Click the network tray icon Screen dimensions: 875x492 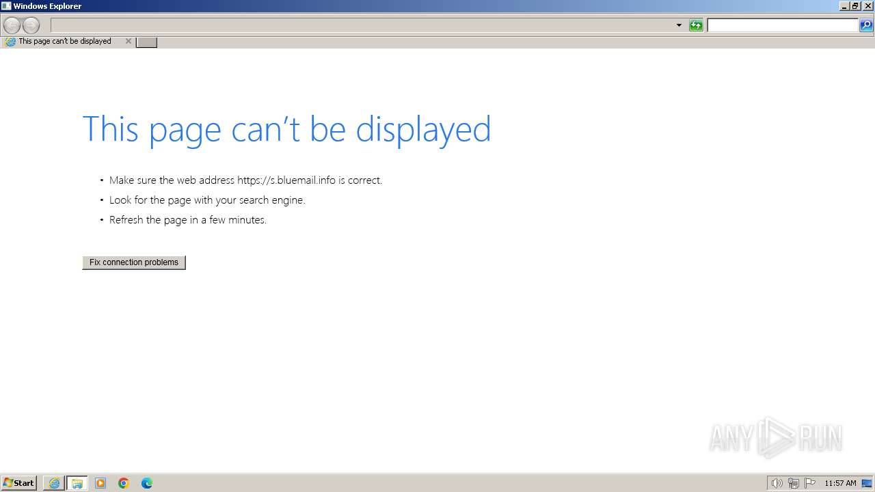(x=793, y=483)
